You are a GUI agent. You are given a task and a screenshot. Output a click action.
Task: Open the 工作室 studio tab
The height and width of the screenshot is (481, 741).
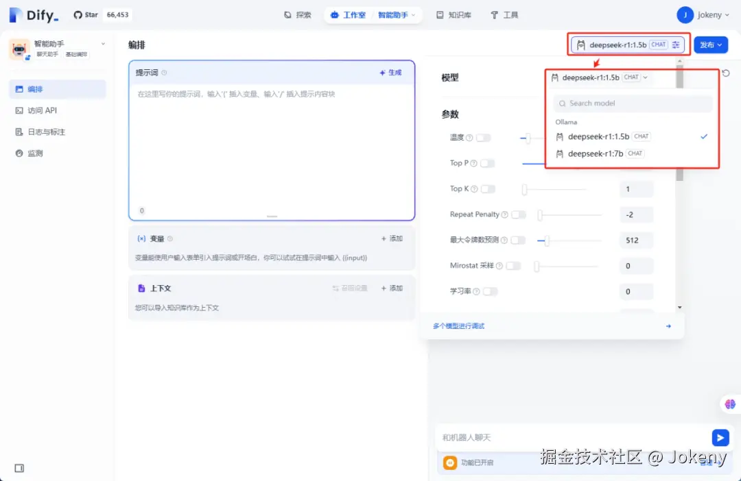click(349, 15)
